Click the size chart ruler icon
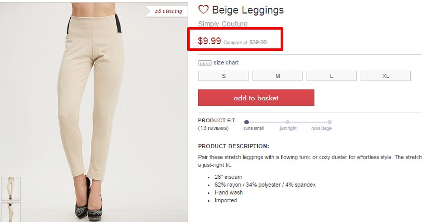This screenshot has height=222, width=422. (205, 63)
